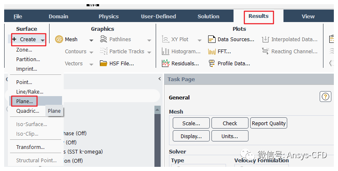This screenshot has width=338, height=171.
Task: Click the Task Page help icon
Action: [325, 97]
